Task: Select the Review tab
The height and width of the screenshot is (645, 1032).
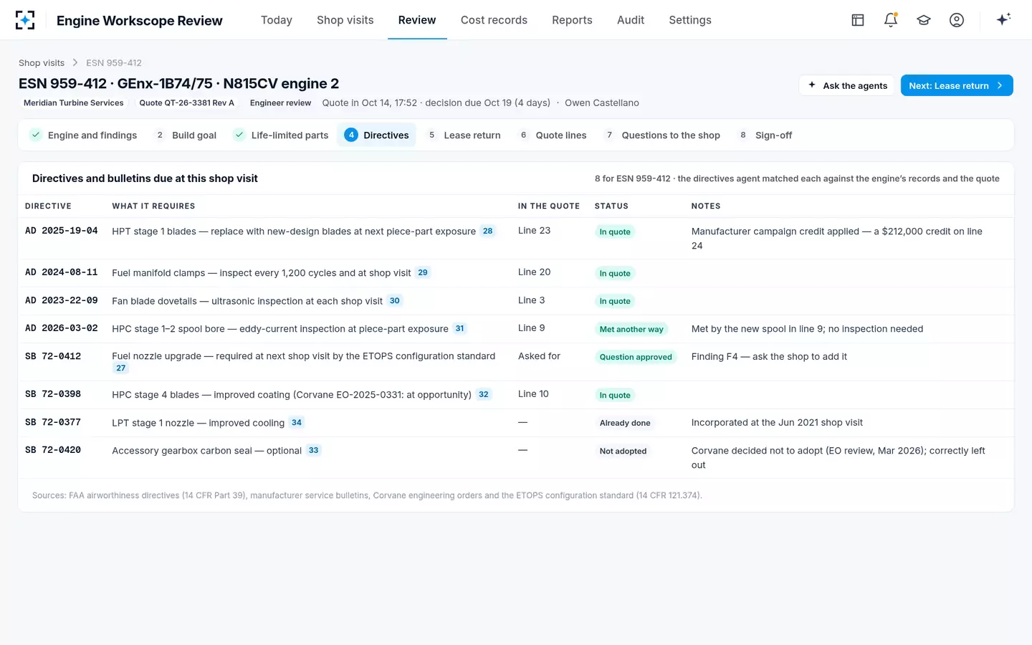Action: coord(417,20)
